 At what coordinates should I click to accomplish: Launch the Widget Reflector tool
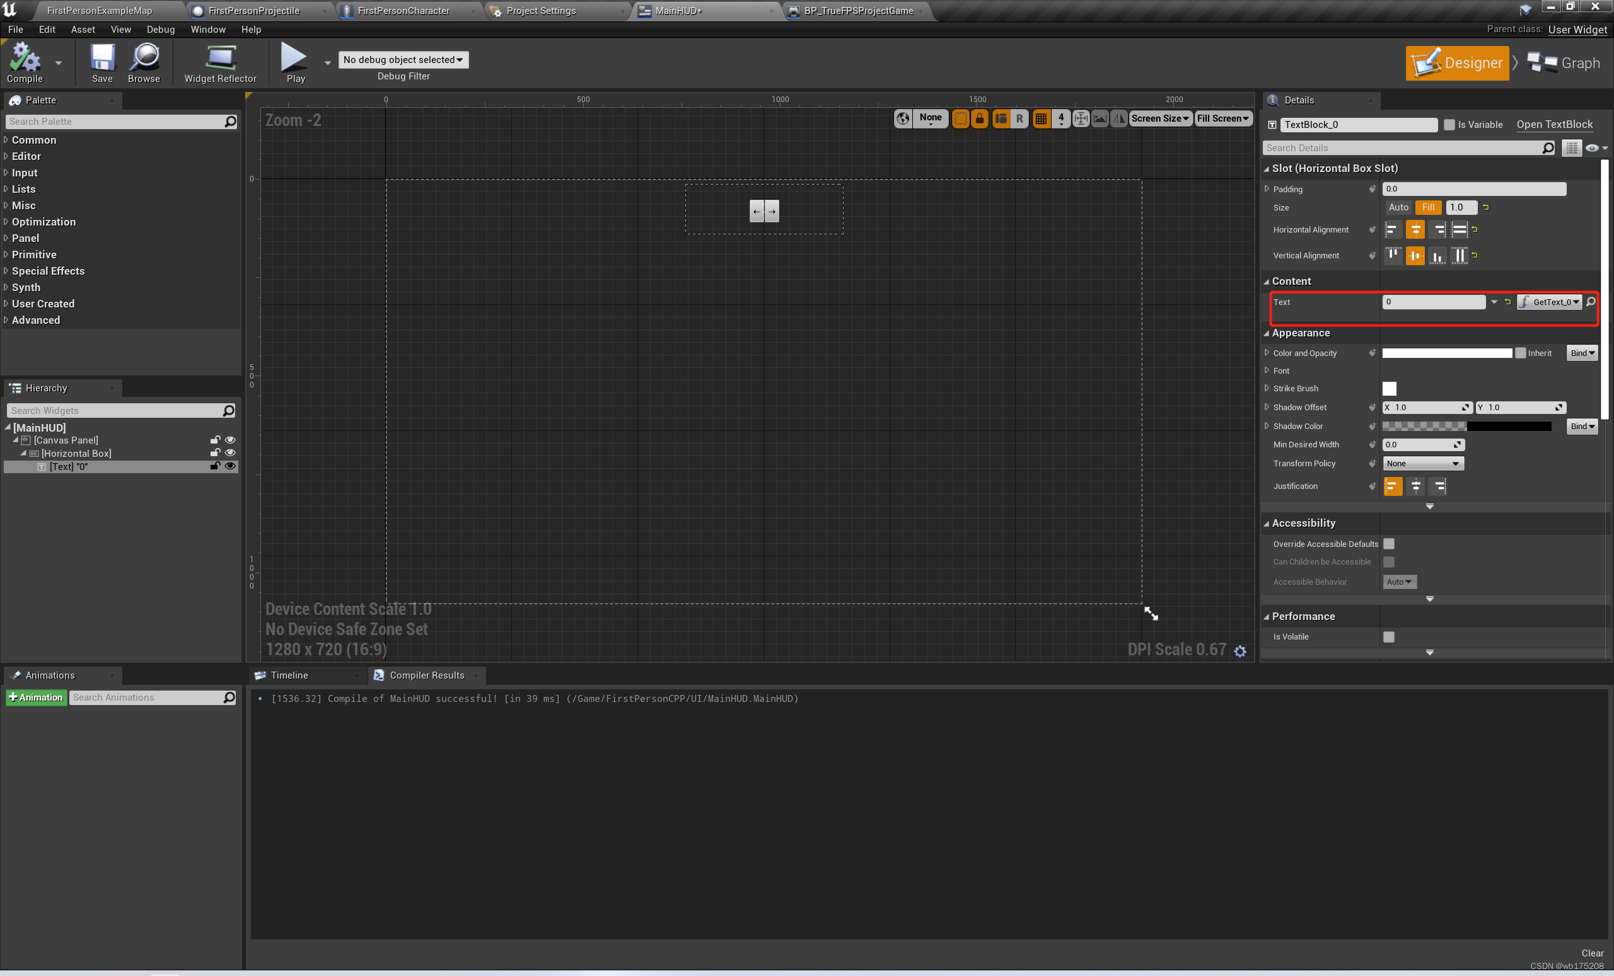click(220, 63)
